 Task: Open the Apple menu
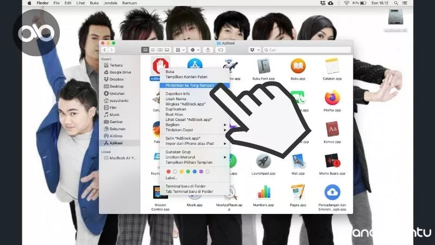pos(29,3)
